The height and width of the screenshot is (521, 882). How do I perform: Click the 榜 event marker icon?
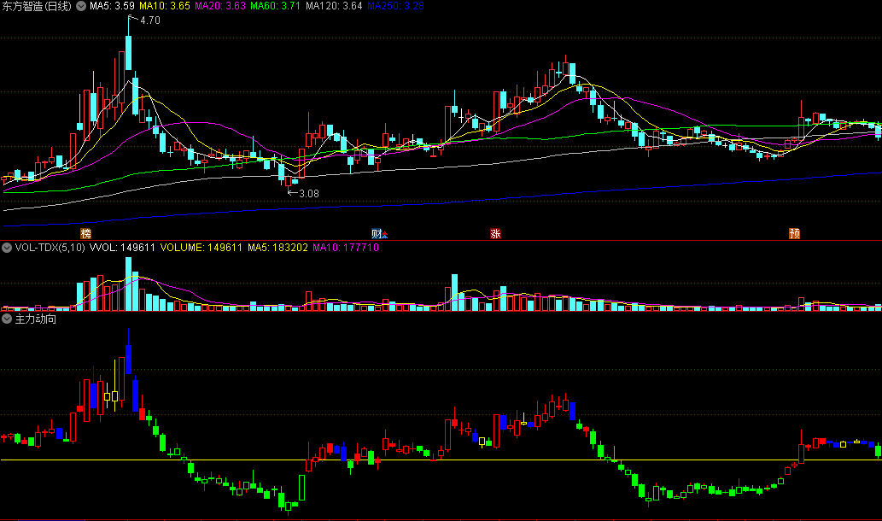tap(85, 233)
